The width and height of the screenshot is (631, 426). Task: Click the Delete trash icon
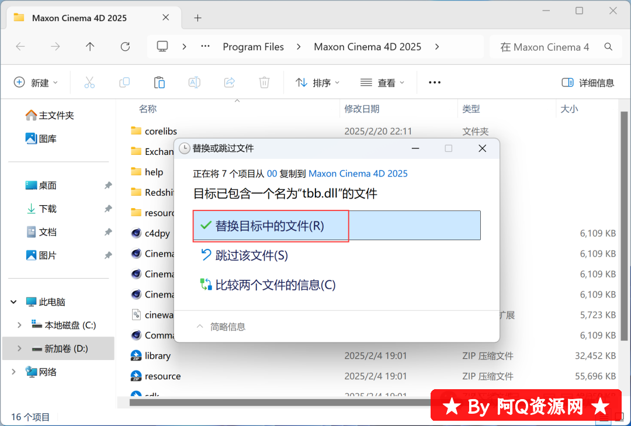pos(264,82)
